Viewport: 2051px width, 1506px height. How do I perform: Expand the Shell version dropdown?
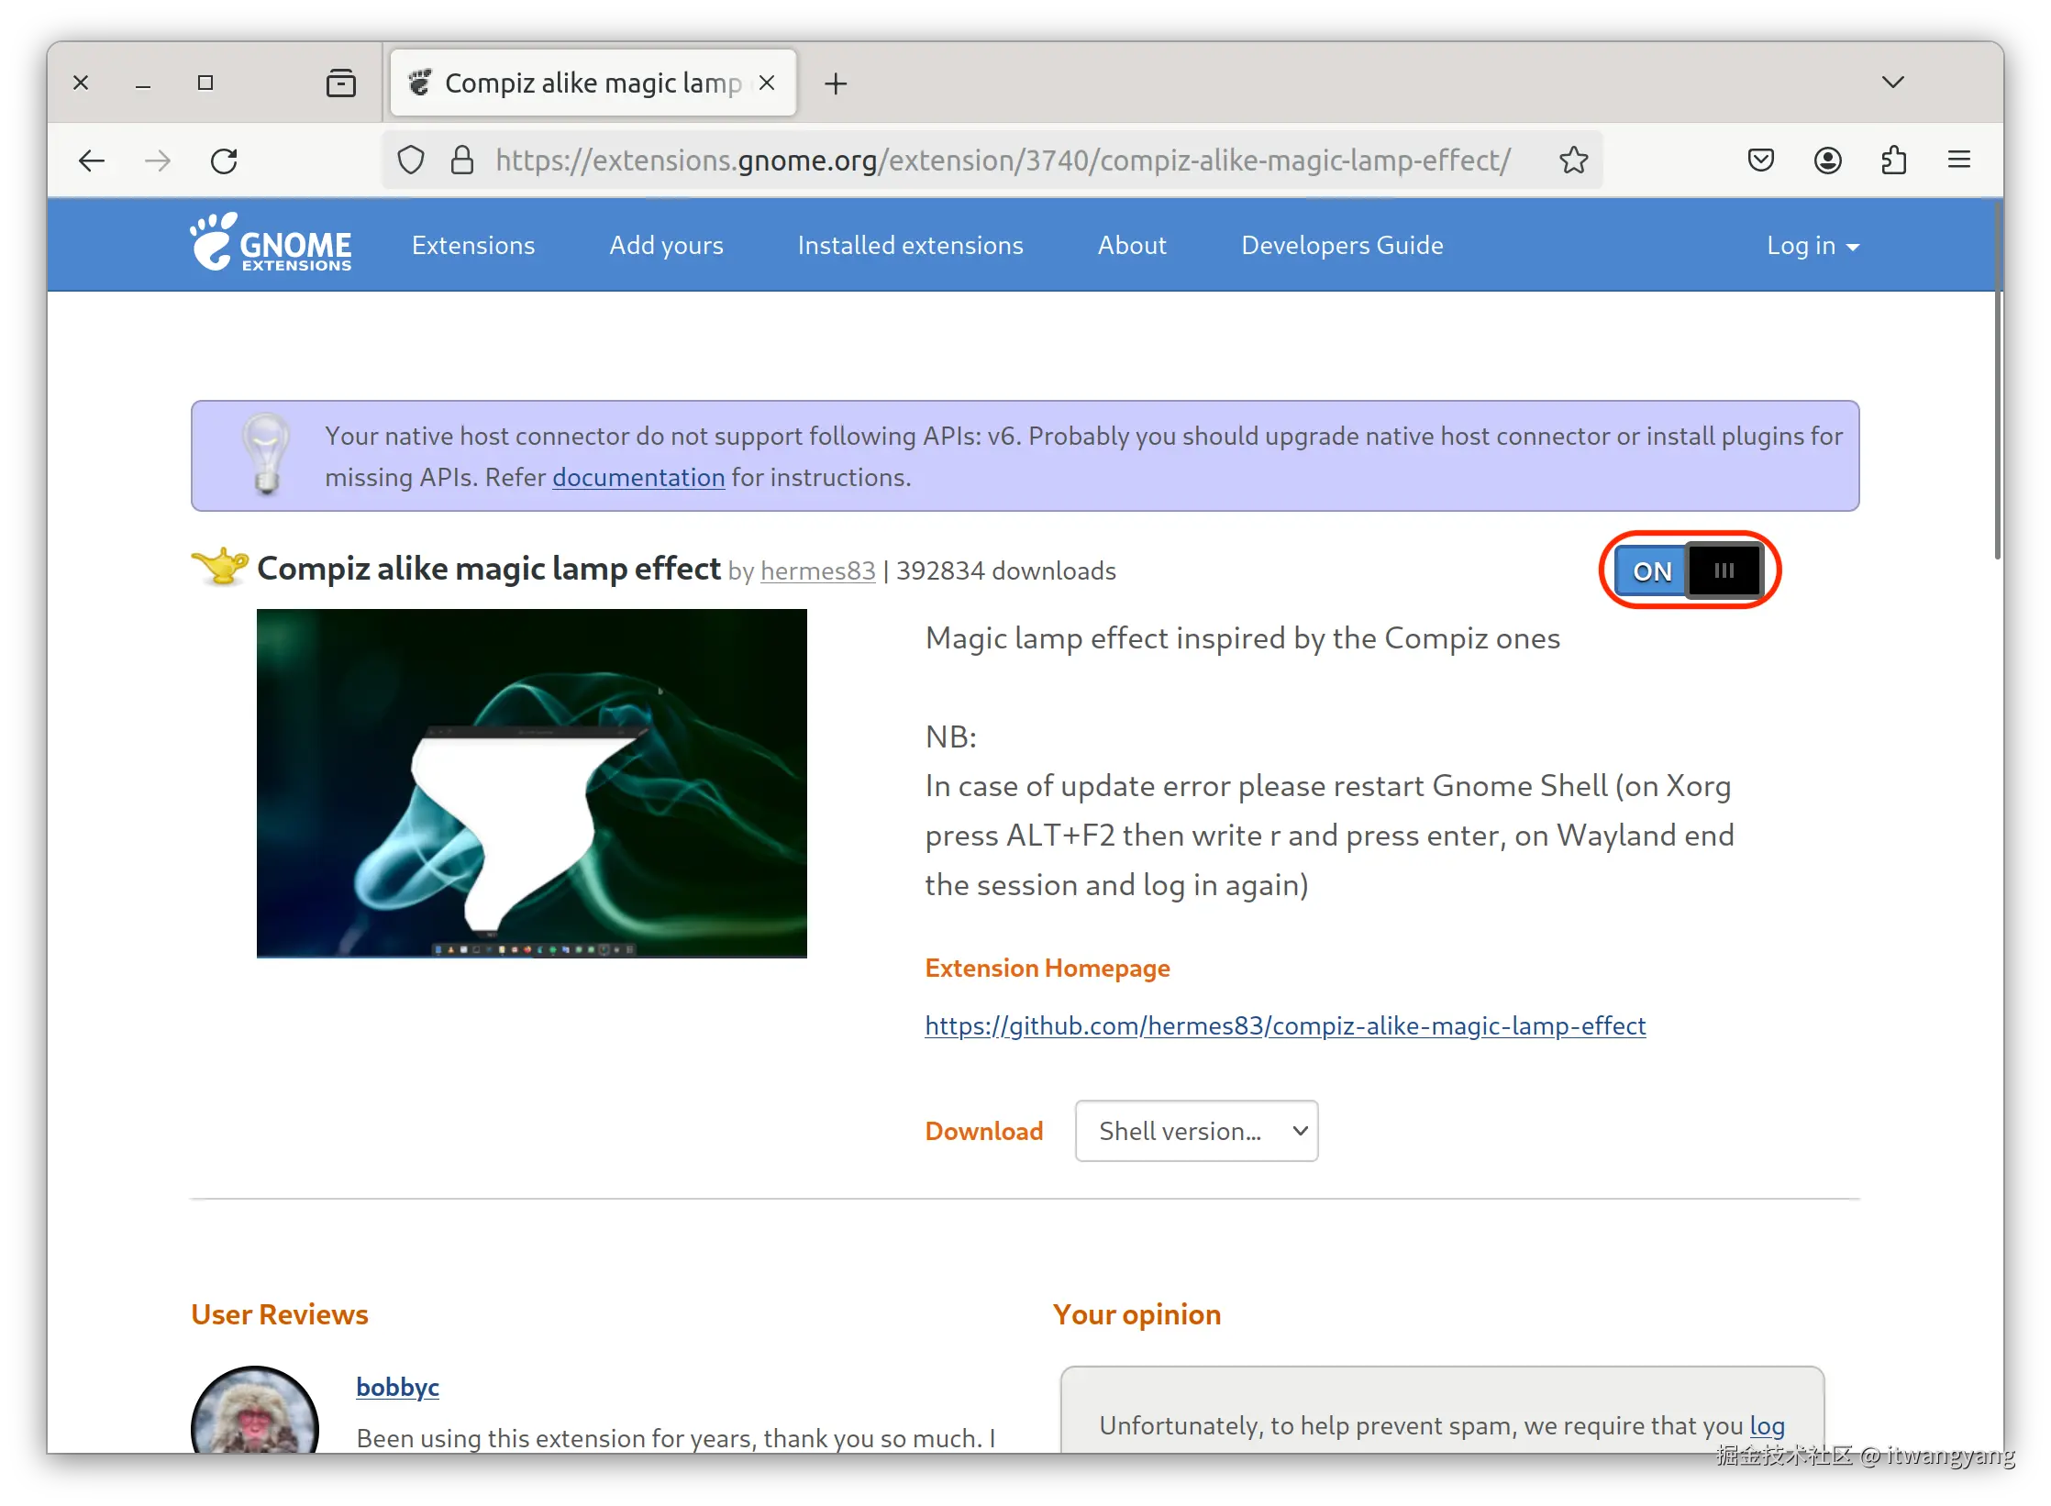click(1196, 1131)
